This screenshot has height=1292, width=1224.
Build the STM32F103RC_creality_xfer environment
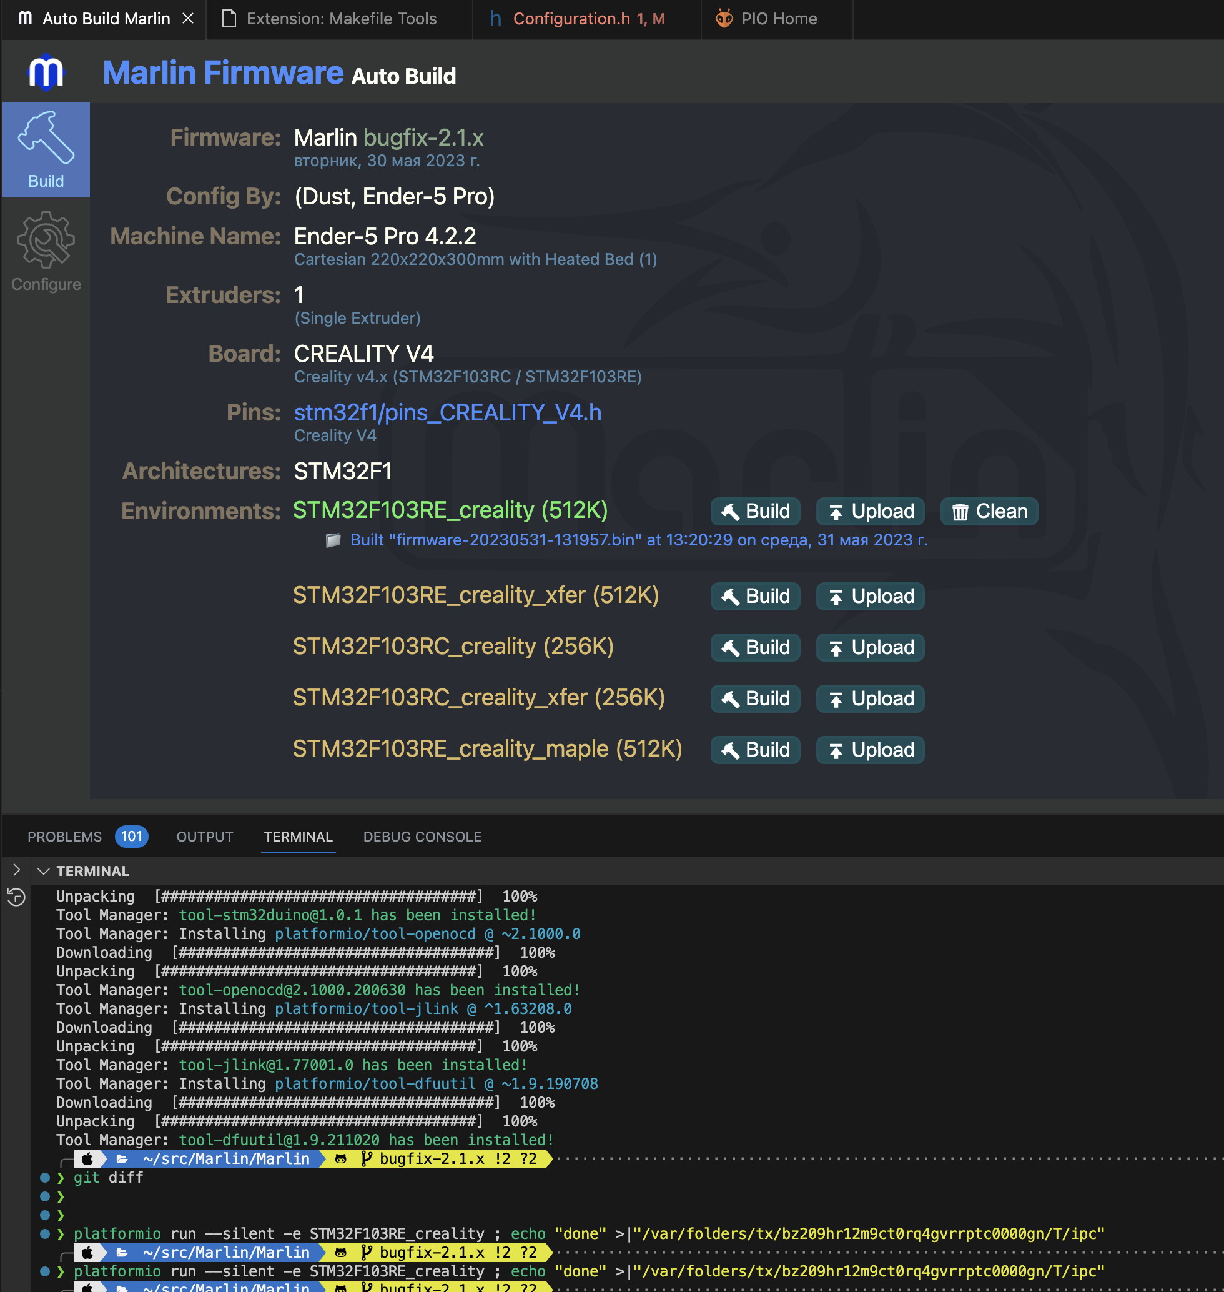point(755,698)
